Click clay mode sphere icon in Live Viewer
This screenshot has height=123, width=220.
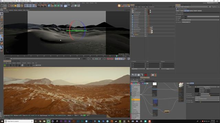tap(22, 65)
